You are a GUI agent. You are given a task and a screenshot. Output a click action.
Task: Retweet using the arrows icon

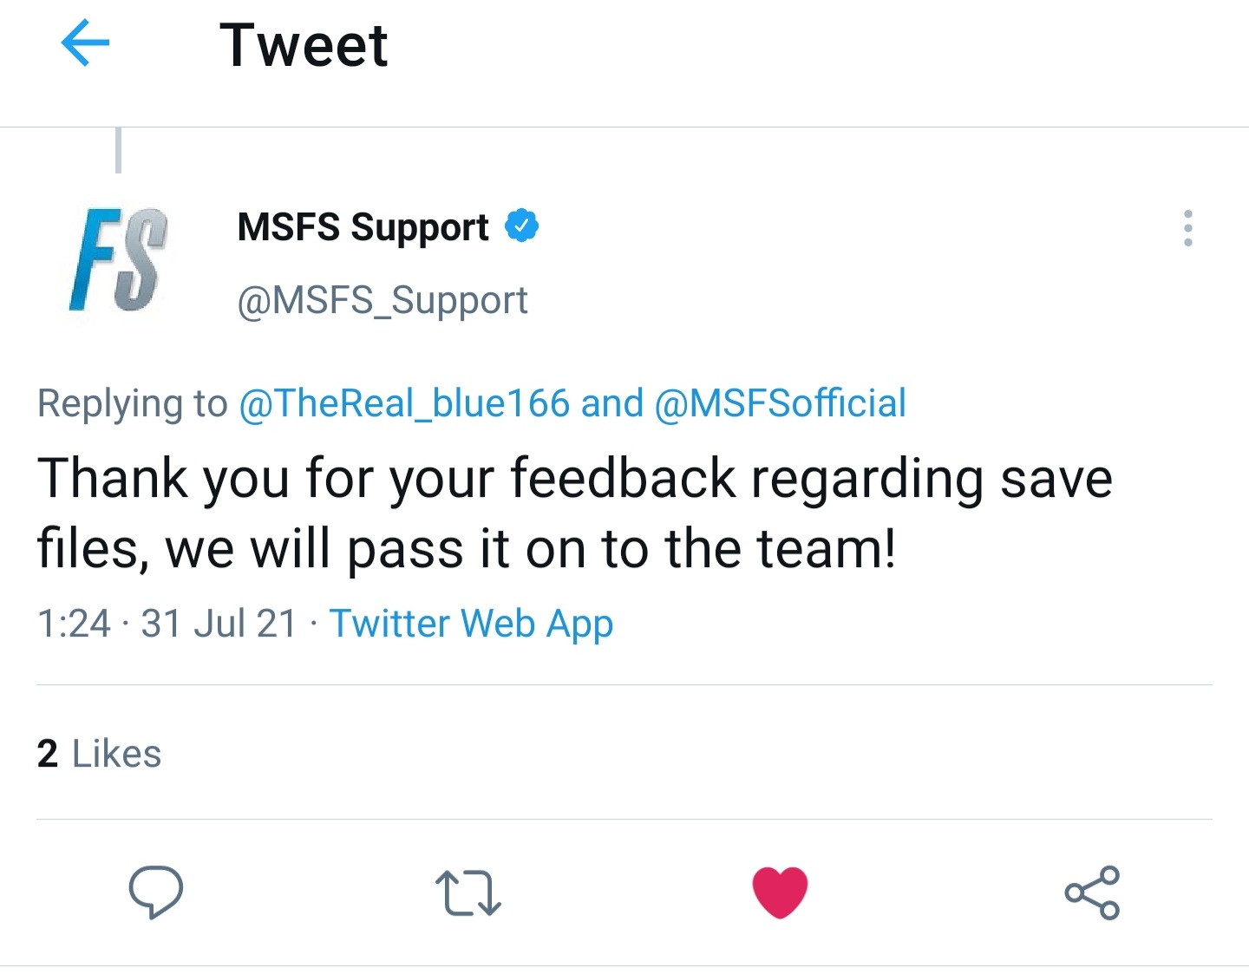pos(468,892)
